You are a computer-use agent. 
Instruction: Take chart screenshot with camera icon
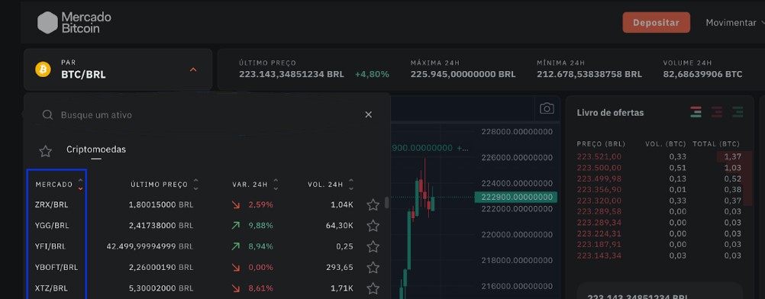(x=547, y=108)
